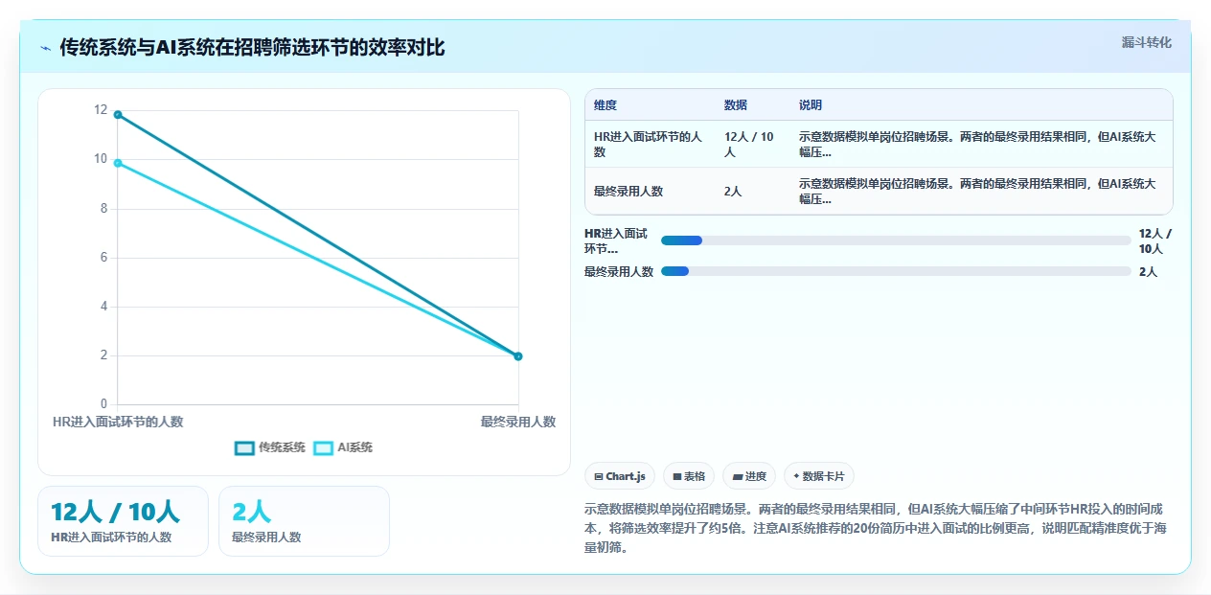
Task: Click the 2人 最终录用人数 data card
Action: [304, 521]
